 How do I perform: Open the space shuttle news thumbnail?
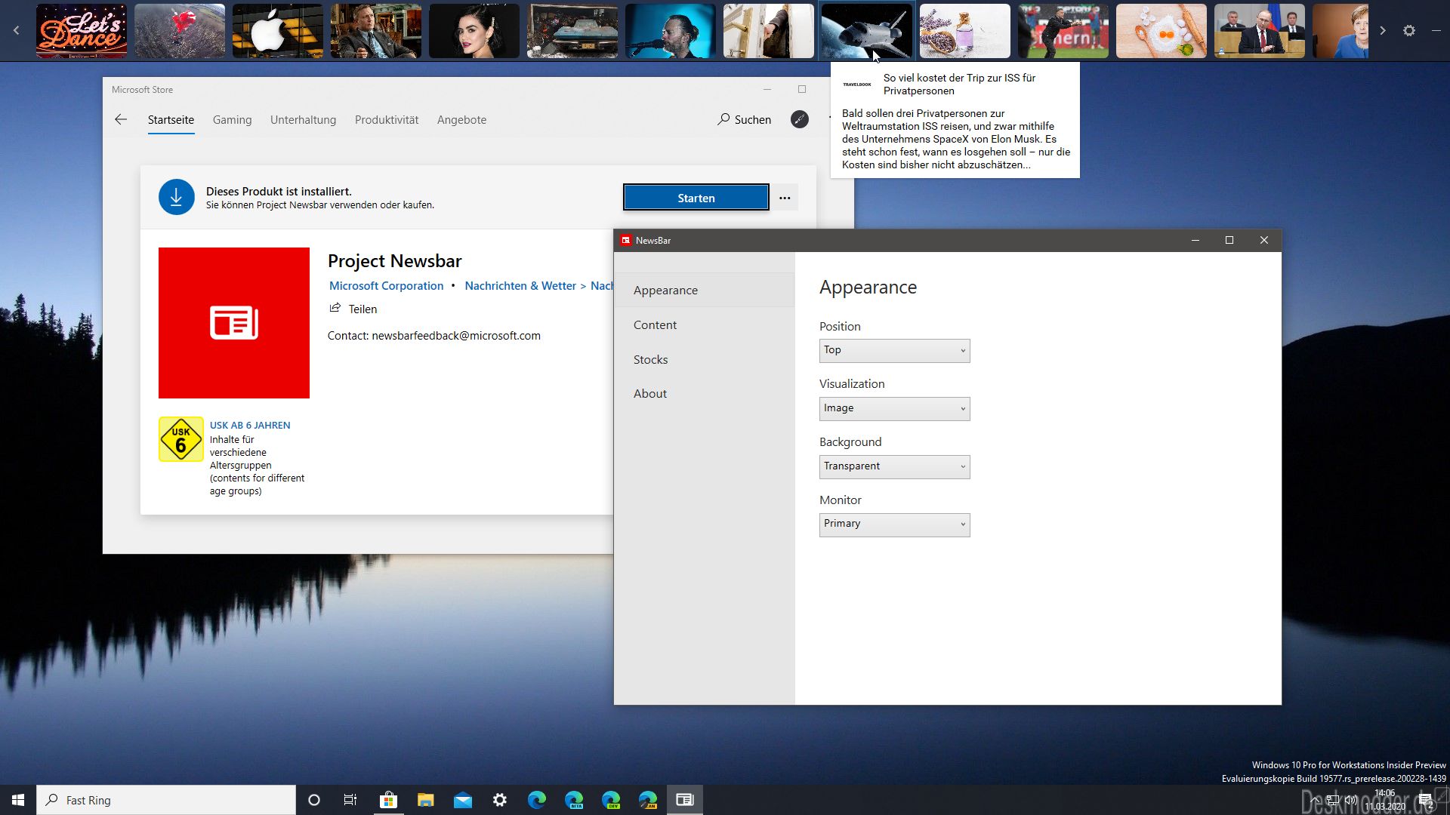(x=867, y=31)
